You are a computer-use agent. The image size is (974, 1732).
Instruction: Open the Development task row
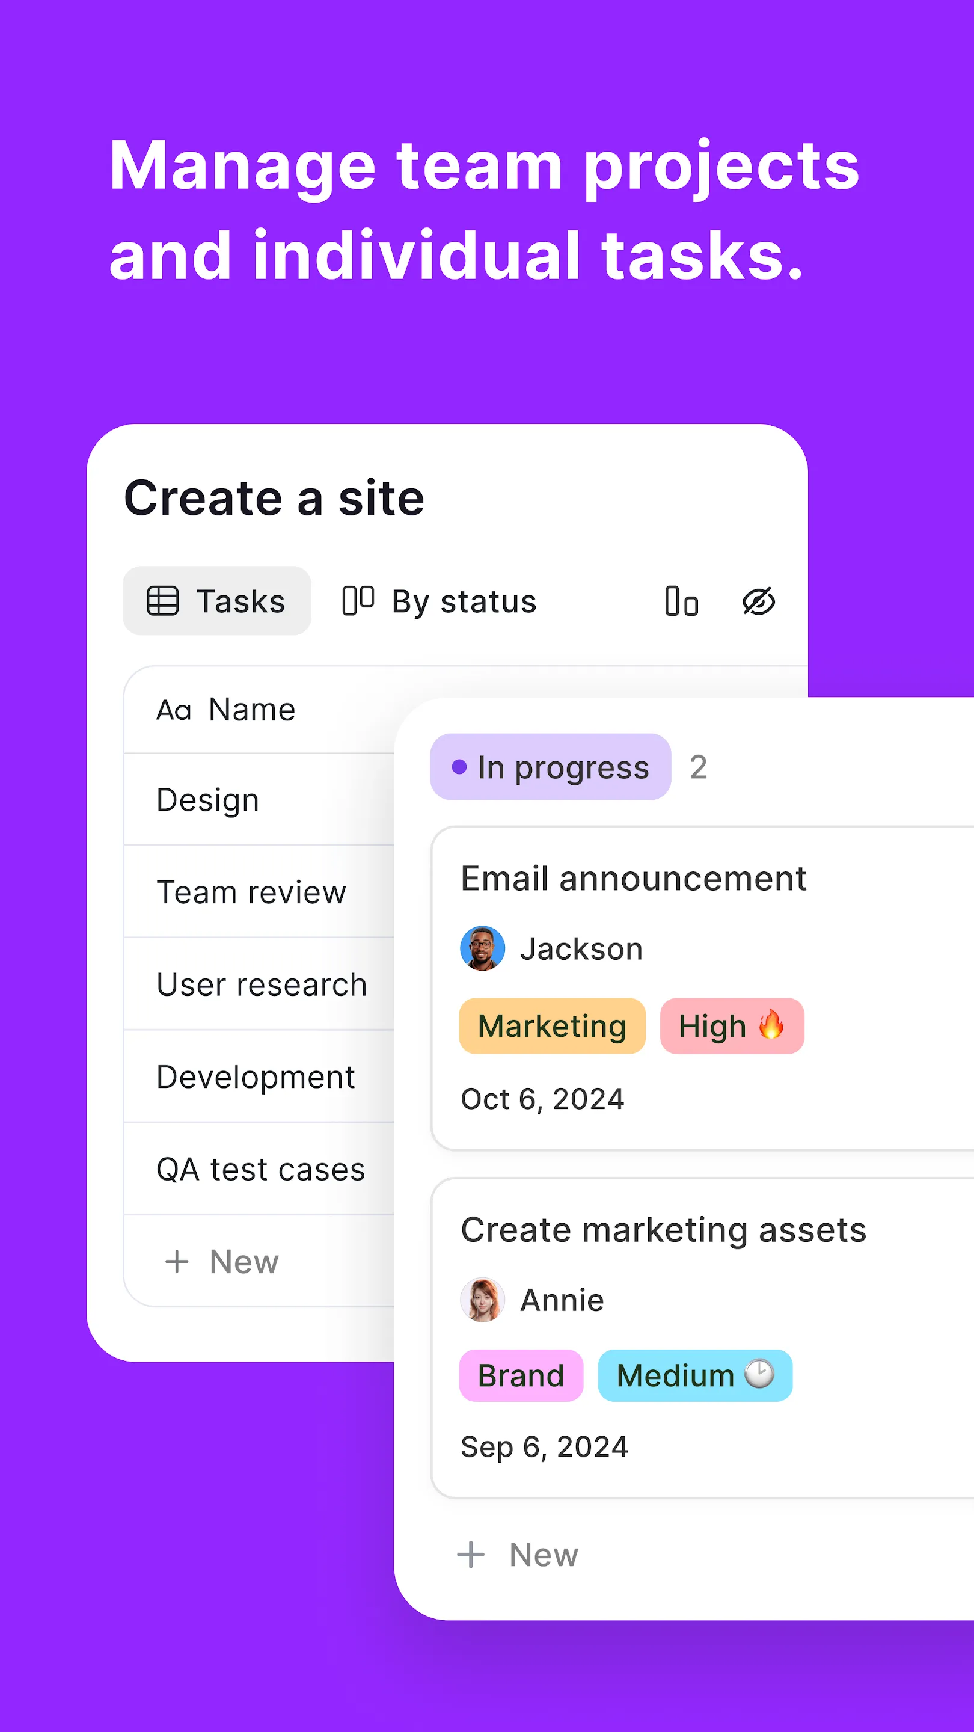click(x=260, y=1076)
